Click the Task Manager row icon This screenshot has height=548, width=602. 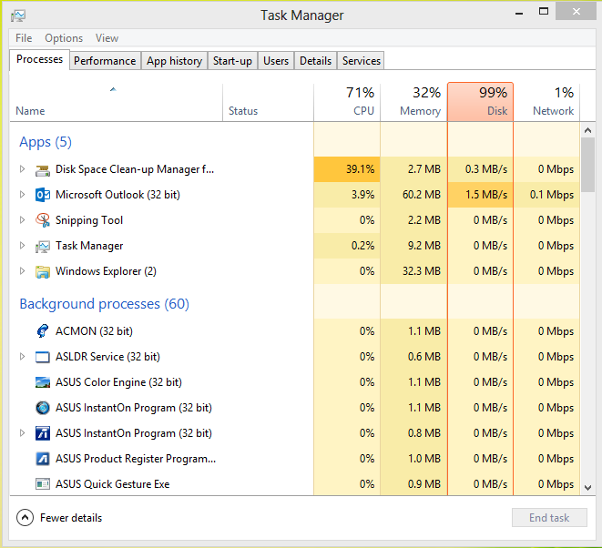coord(43,246)
